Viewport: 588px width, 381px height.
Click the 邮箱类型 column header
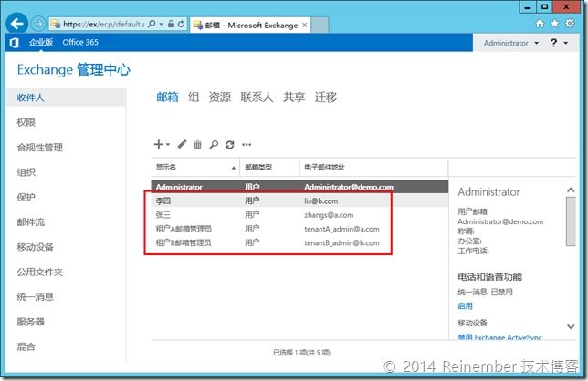pos(269,168)
